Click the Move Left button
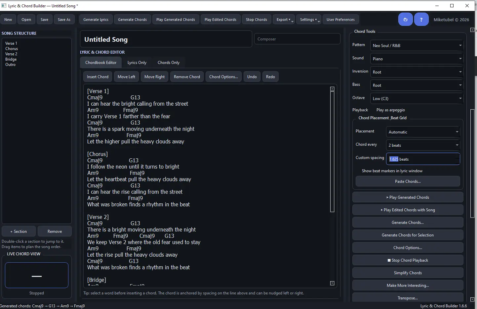 pyautogui.click(x=127, y=77)
